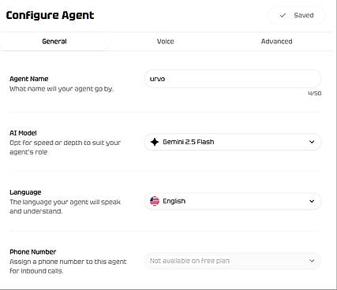Click the Agent Name label
The height and width of the screenshot is (290, 337).
(x=29, y=79)
